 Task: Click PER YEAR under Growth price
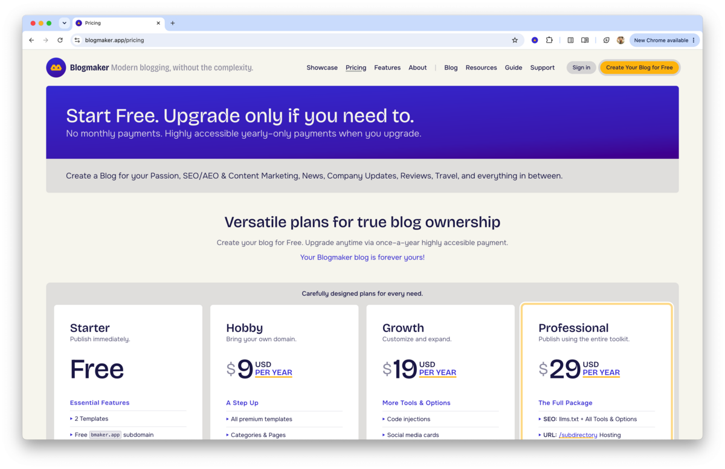pyautogui.click(x=437, y=372)
